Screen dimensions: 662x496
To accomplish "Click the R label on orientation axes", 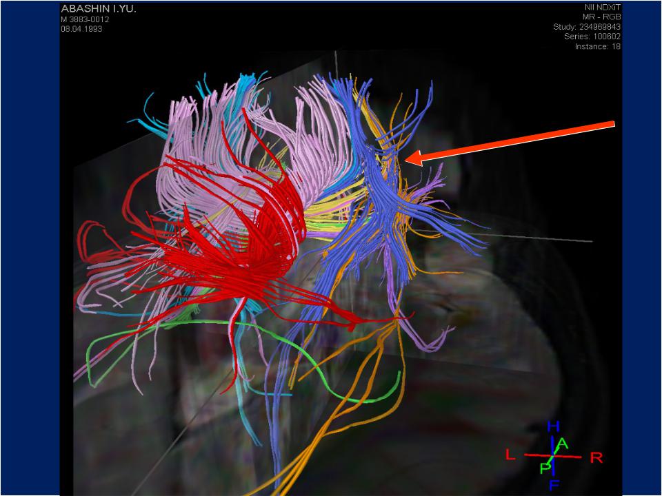I will (596, 457).
